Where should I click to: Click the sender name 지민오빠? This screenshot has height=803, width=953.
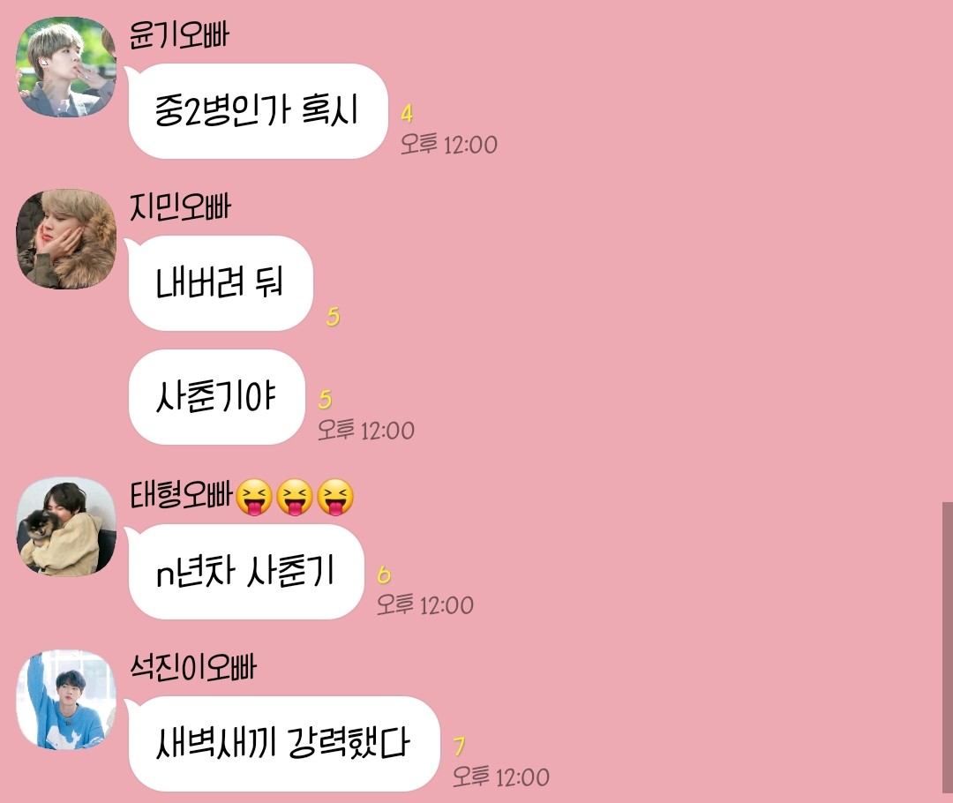tap(180, 206)
